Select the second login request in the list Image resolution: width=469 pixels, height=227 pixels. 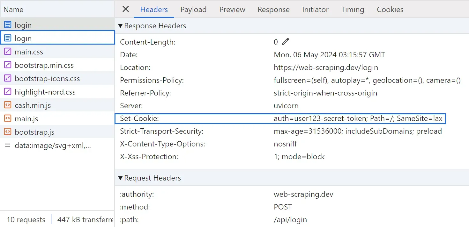[57, 38]
